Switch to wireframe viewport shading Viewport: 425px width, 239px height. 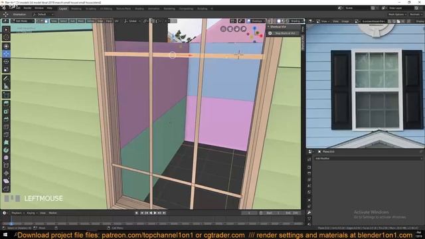pos(274,21)
